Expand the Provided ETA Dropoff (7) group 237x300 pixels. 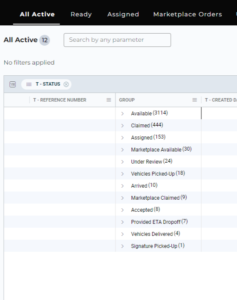click(122, 222)
